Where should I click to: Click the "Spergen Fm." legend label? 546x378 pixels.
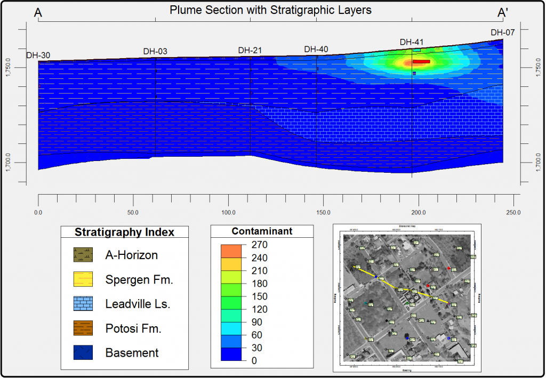coord(139,279)
